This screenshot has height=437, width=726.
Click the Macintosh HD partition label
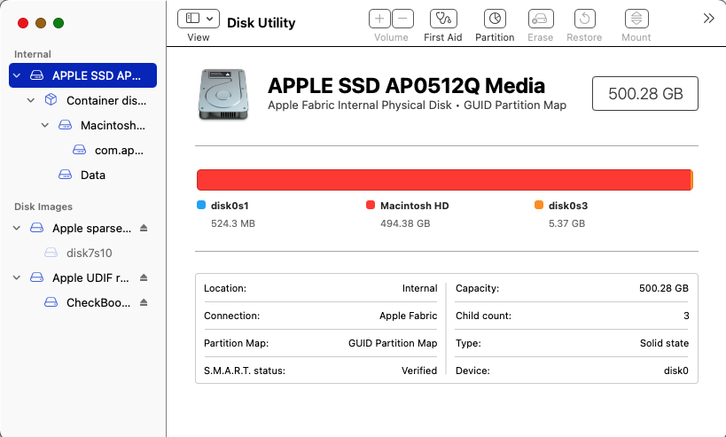[414, 206]
